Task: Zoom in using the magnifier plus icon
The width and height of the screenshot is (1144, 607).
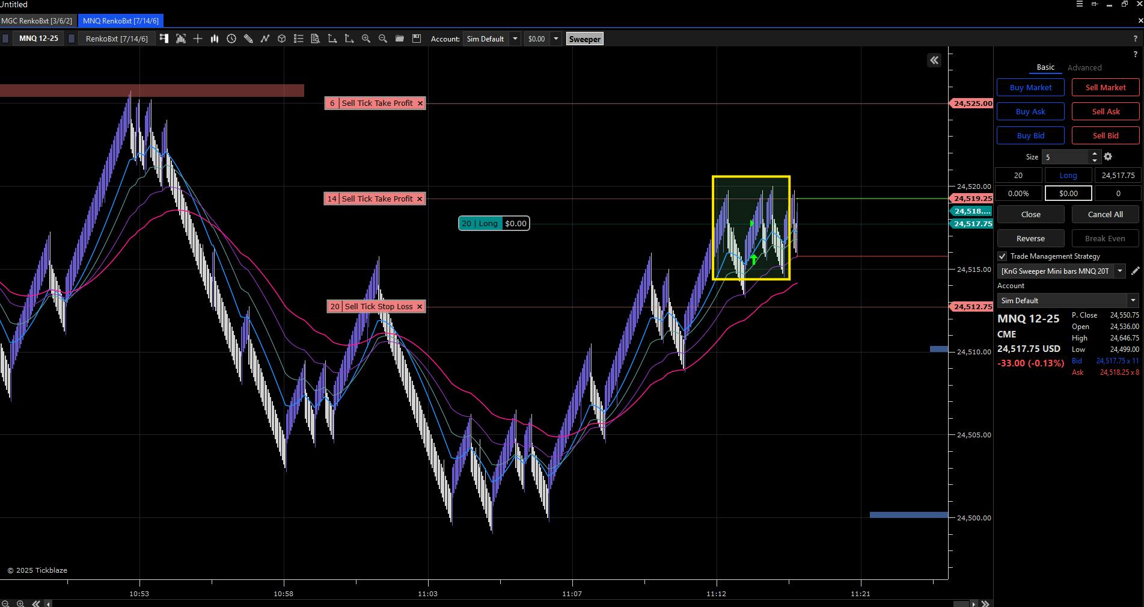Action: click(x=366, y=39)
